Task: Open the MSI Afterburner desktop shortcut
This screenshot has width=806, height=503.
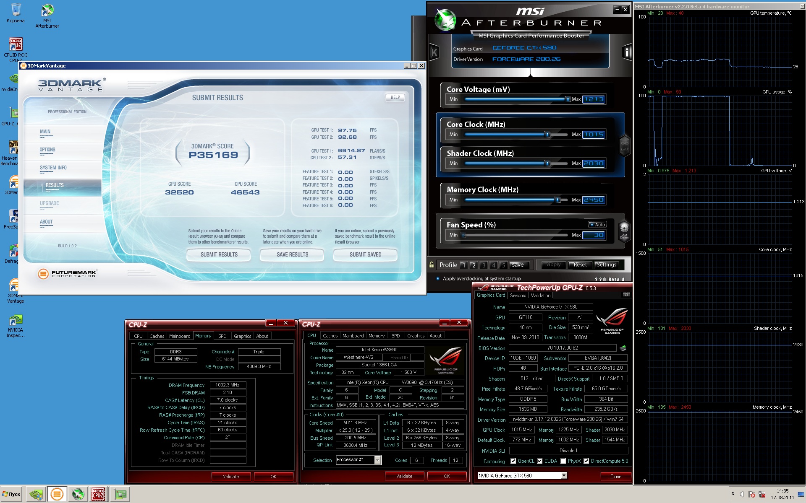Action: pos(47,15)
